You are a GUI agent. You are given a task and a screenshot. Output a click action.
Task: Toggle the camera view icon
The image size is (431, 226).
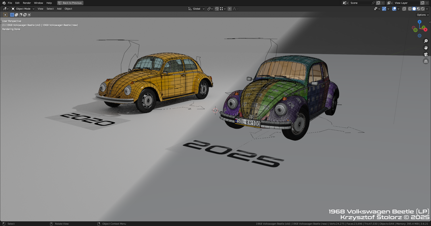click(x=426, y=54)
